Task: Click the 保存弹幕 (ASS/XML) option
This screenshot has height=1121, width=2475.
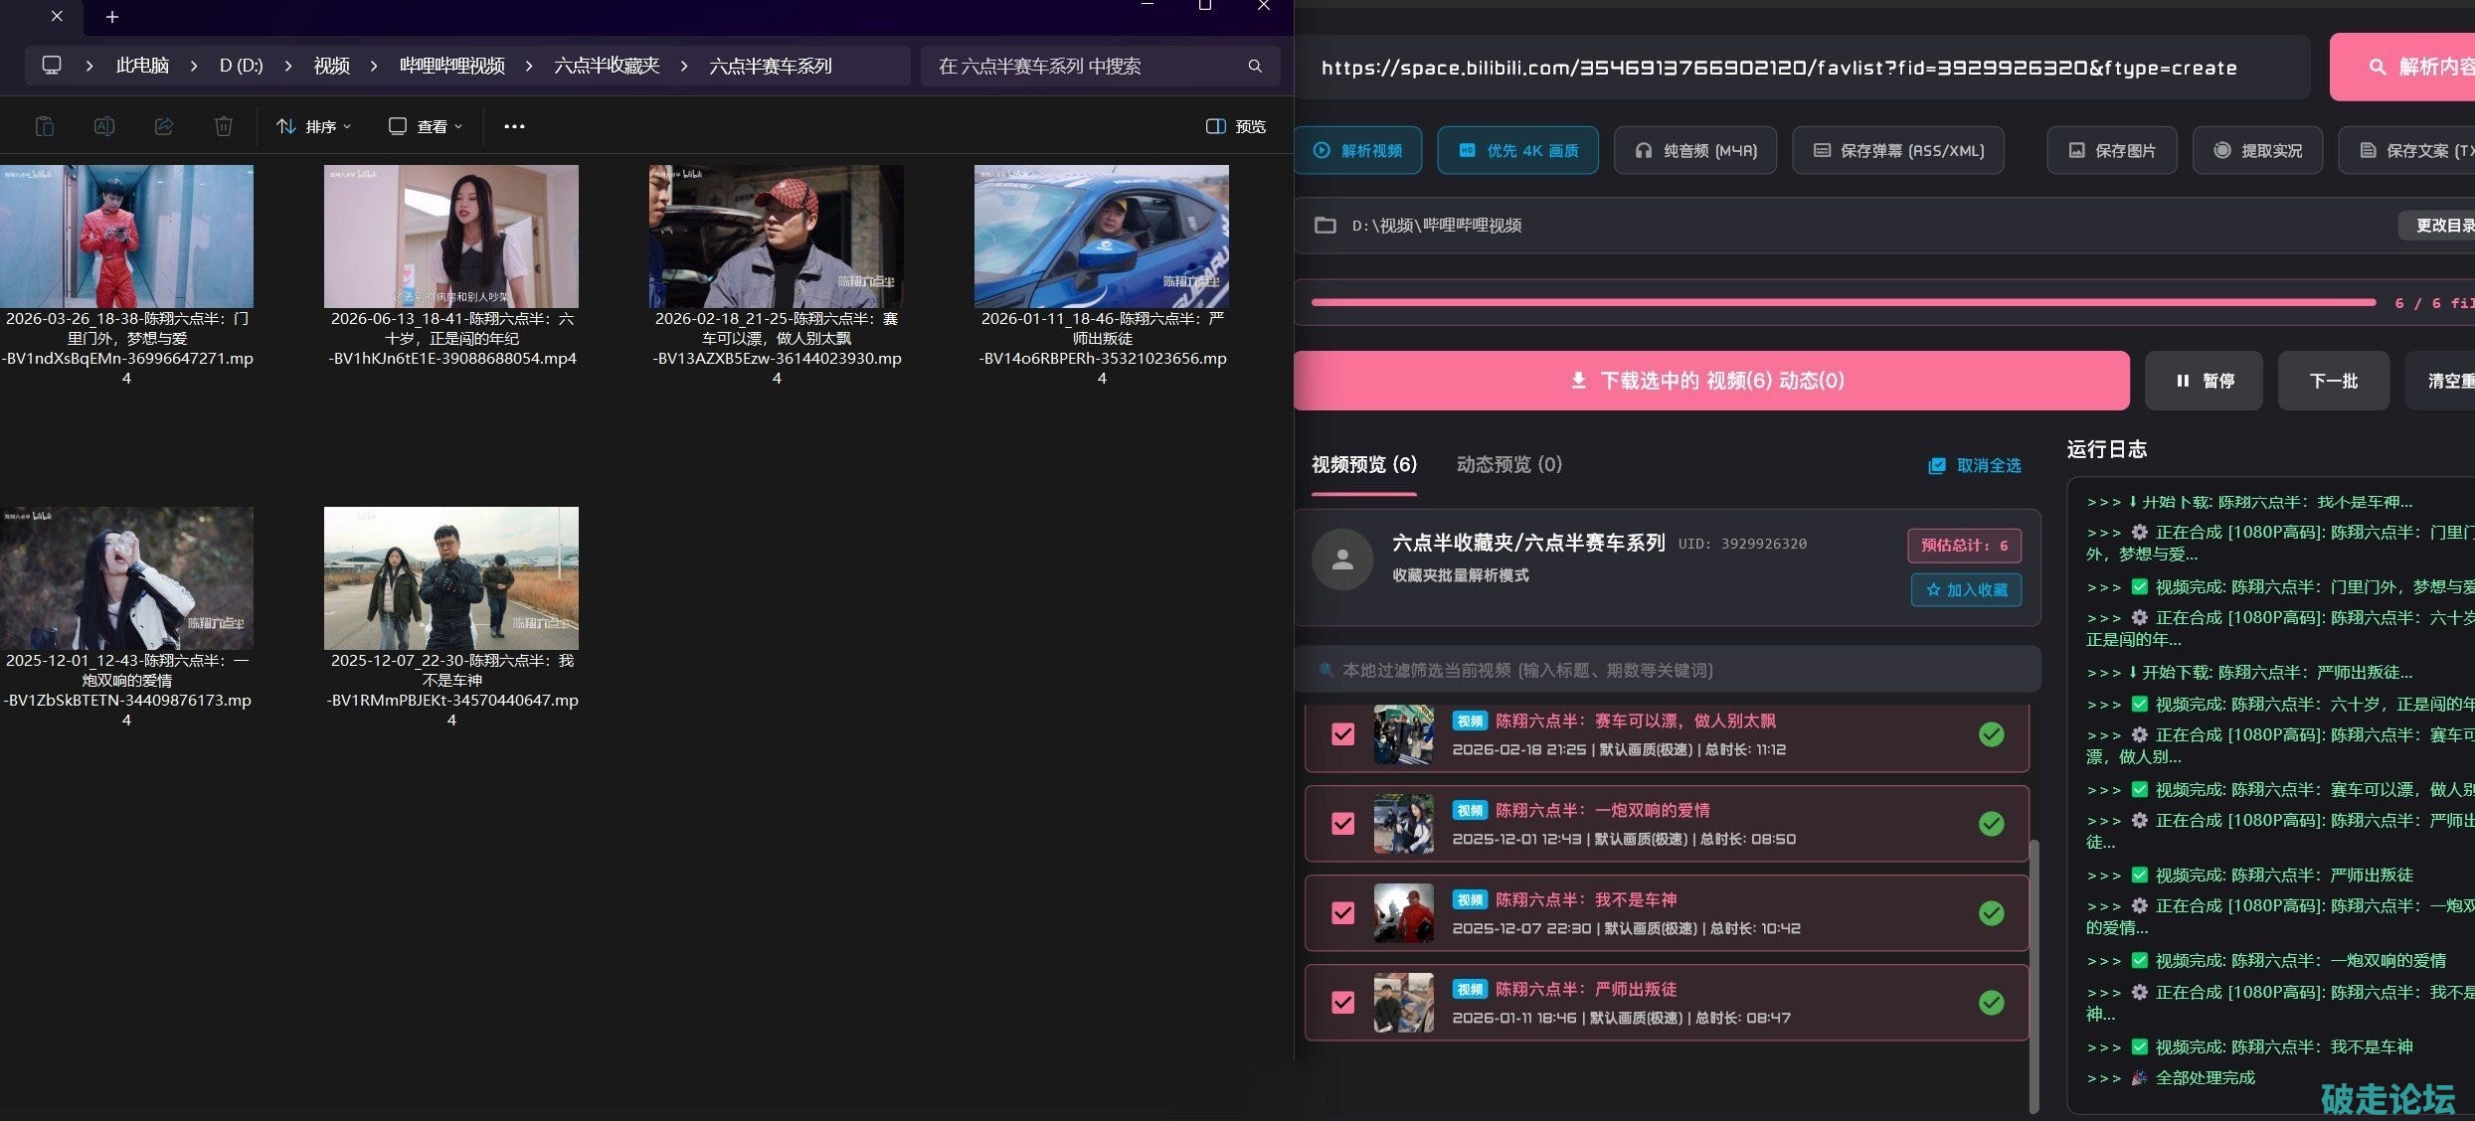Action: [x=1898, y=150]
